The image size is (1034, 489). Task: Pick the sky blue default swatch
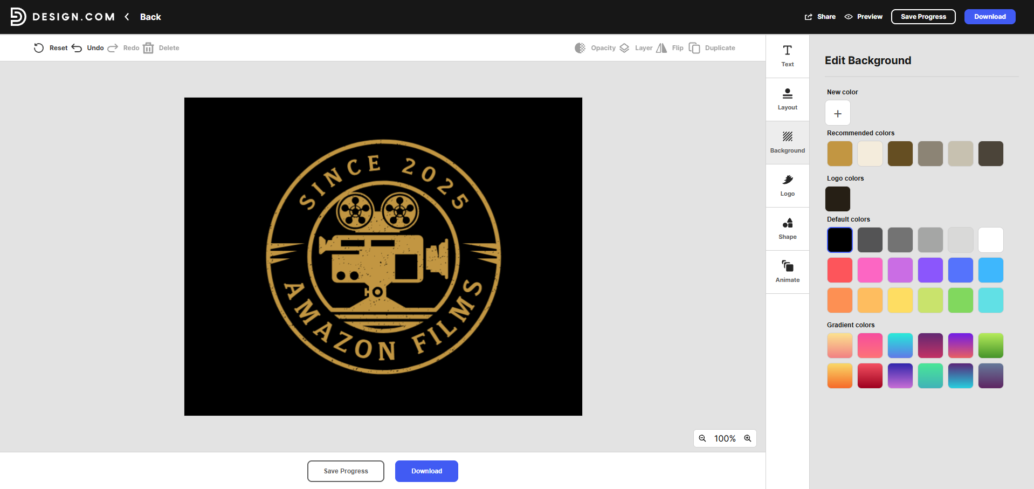pyautogui.click(x=991, y=270)
